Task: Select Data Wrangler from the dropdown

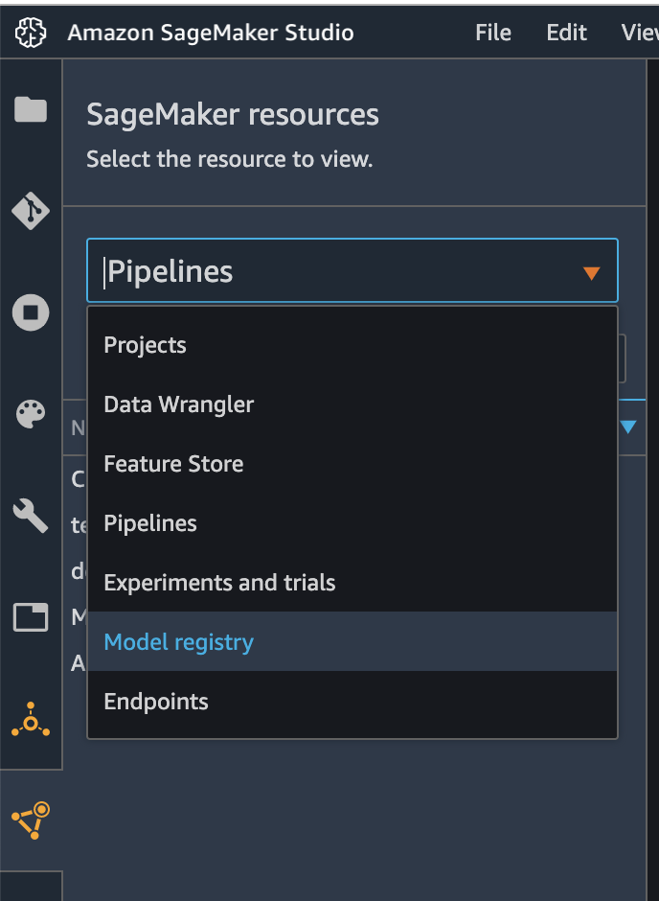Action: pyautogui.click(x=352, y=404)
